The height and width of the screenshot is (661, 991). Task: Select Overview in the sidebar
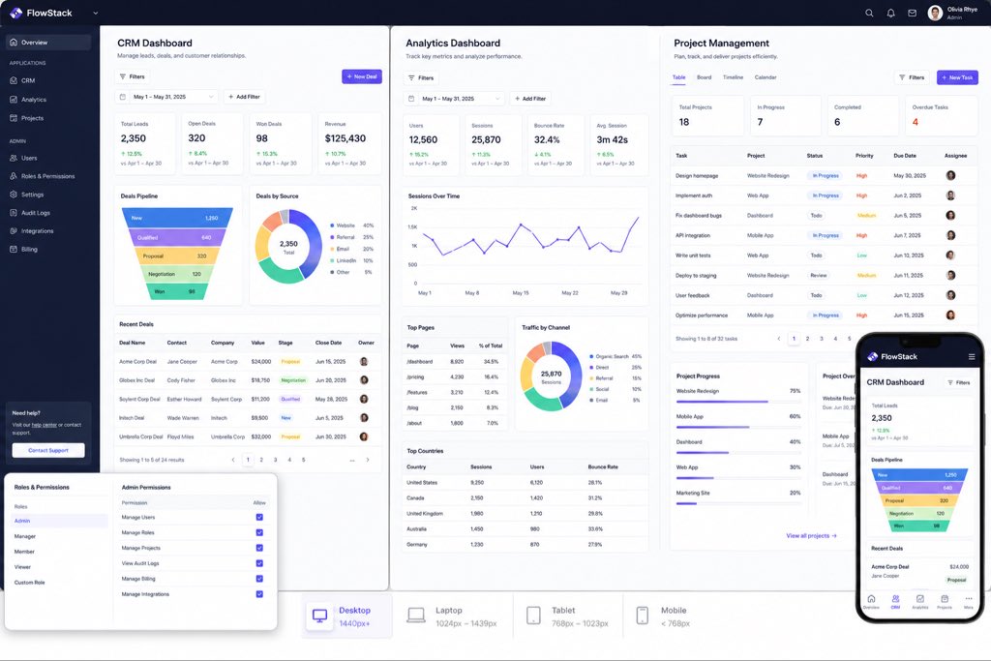[48, 43]
